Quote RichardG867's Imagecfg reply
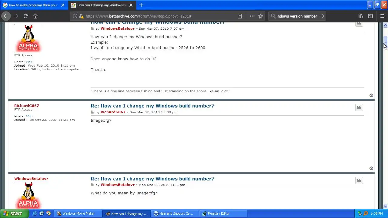This screenshot has height=218, width=388. (x=359, y=107)
